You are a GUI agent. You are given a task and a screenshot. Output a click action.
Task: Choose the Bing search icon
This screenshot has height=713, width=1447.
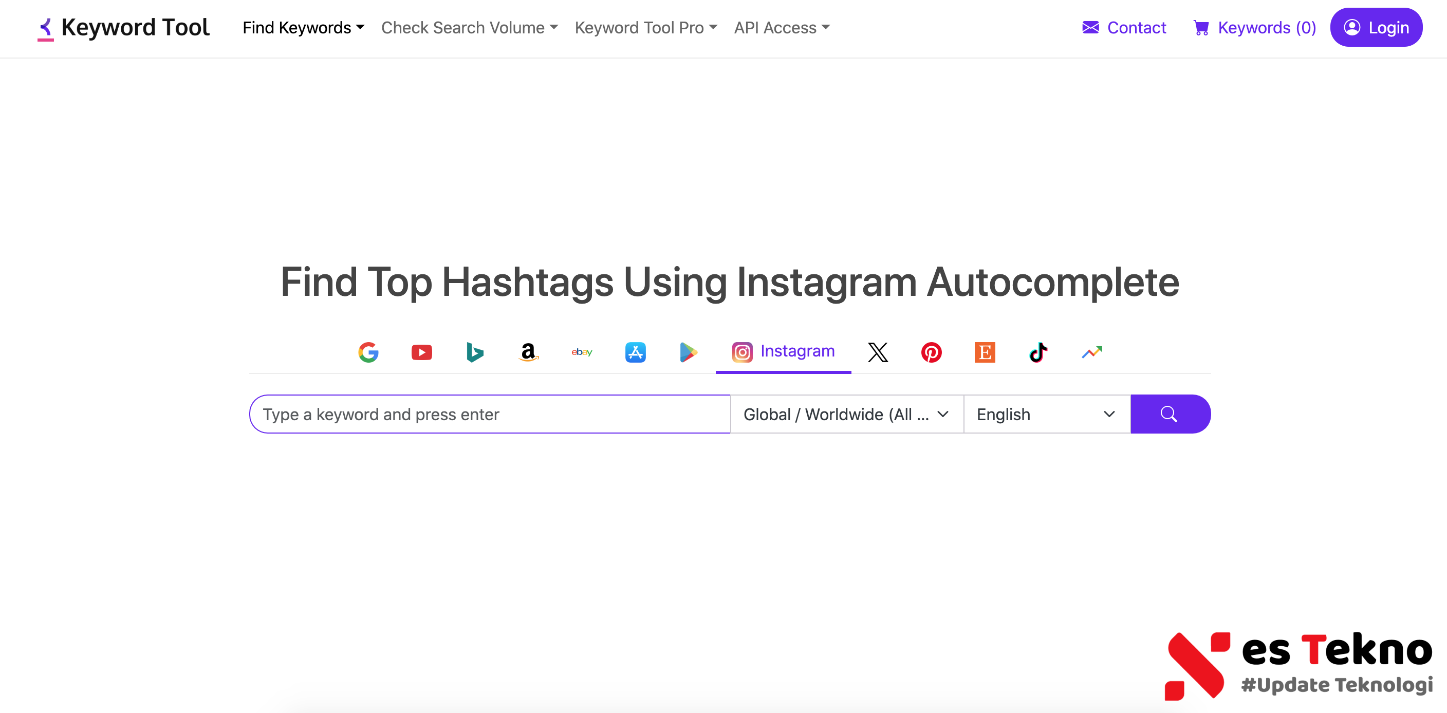pos(475,352)
